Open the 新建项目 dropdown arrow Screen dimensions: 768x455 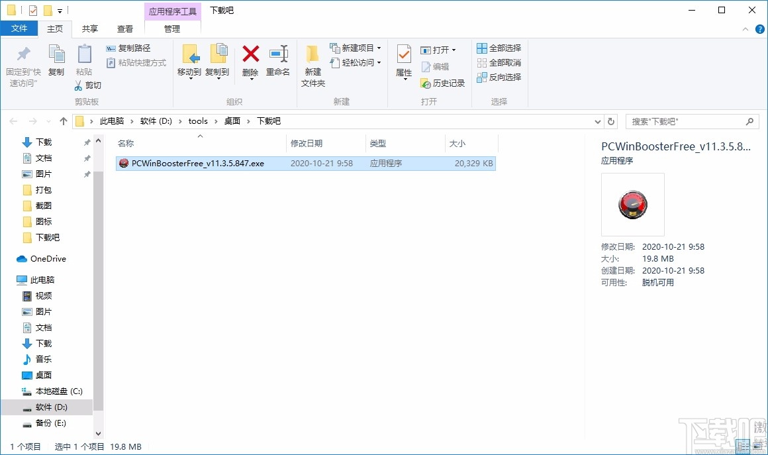click(379, 48)
